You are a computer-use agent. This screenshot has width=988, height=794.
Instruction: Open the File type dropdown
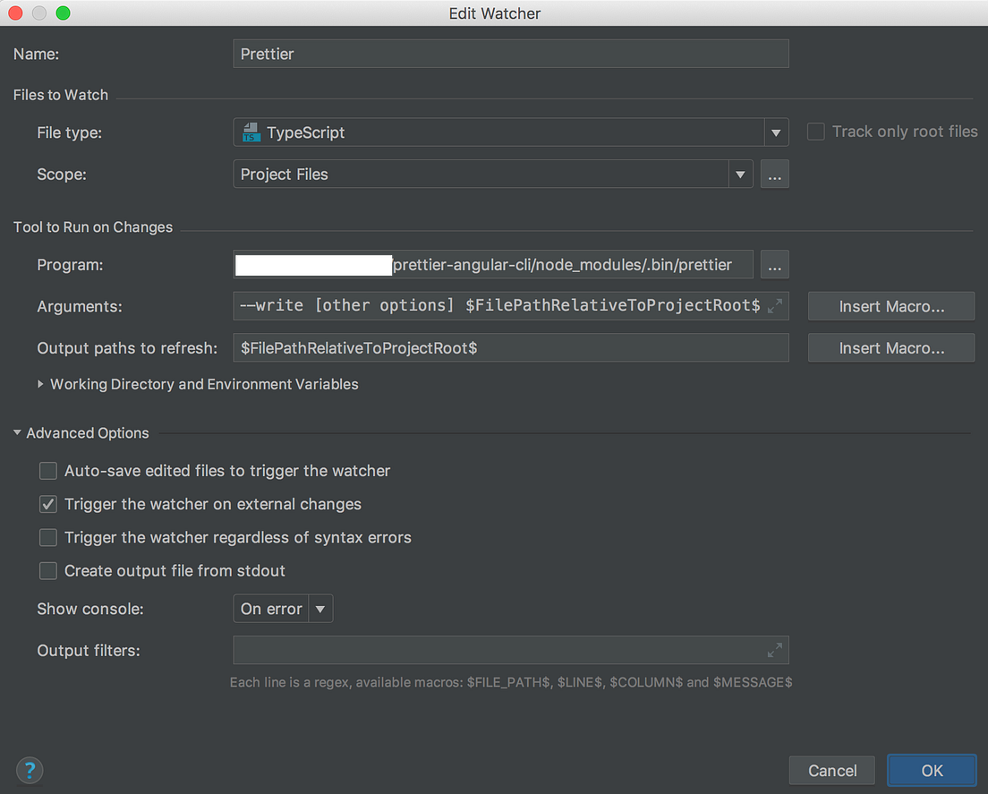pos(776,132)
